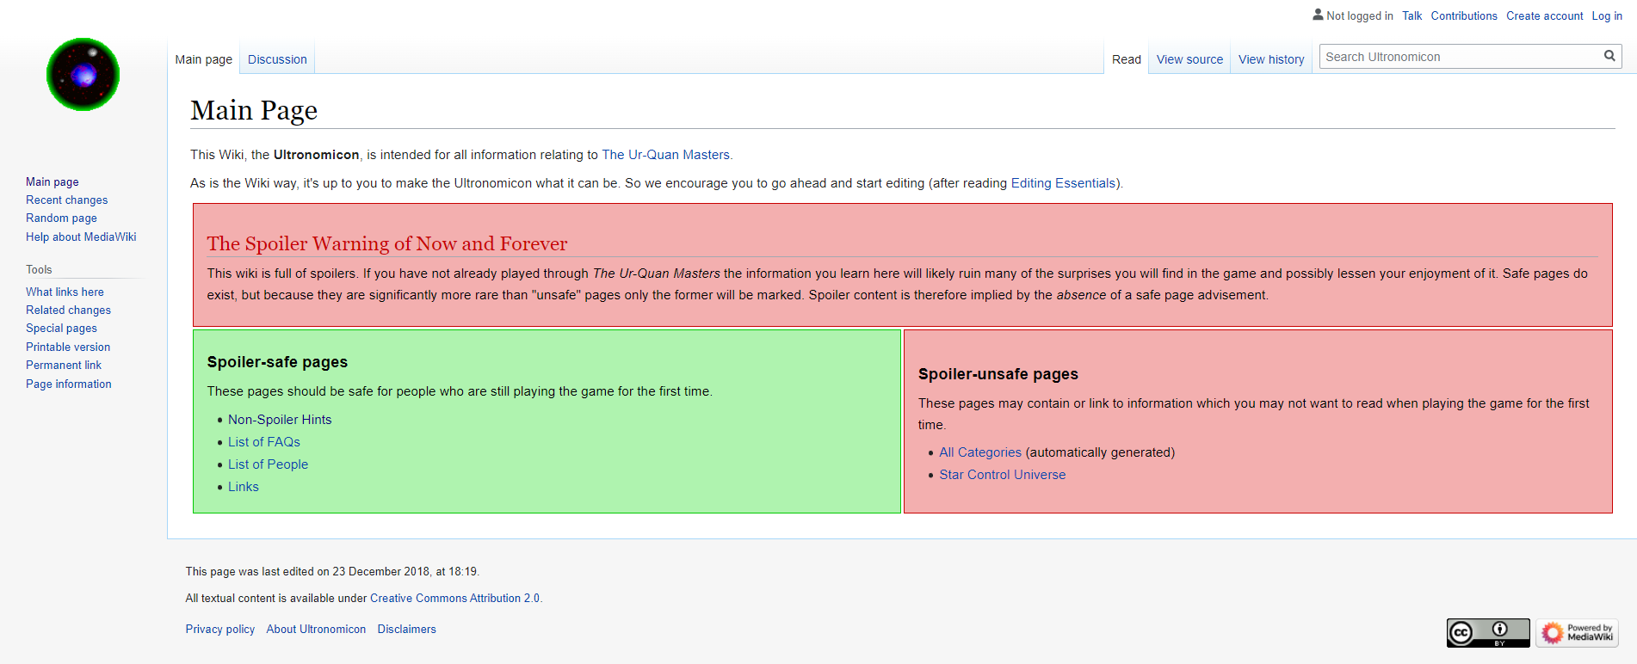The width and height of the screenshot is (1637, 664).
Task: Select the Main page tab
Action: (x=204, y=59)
